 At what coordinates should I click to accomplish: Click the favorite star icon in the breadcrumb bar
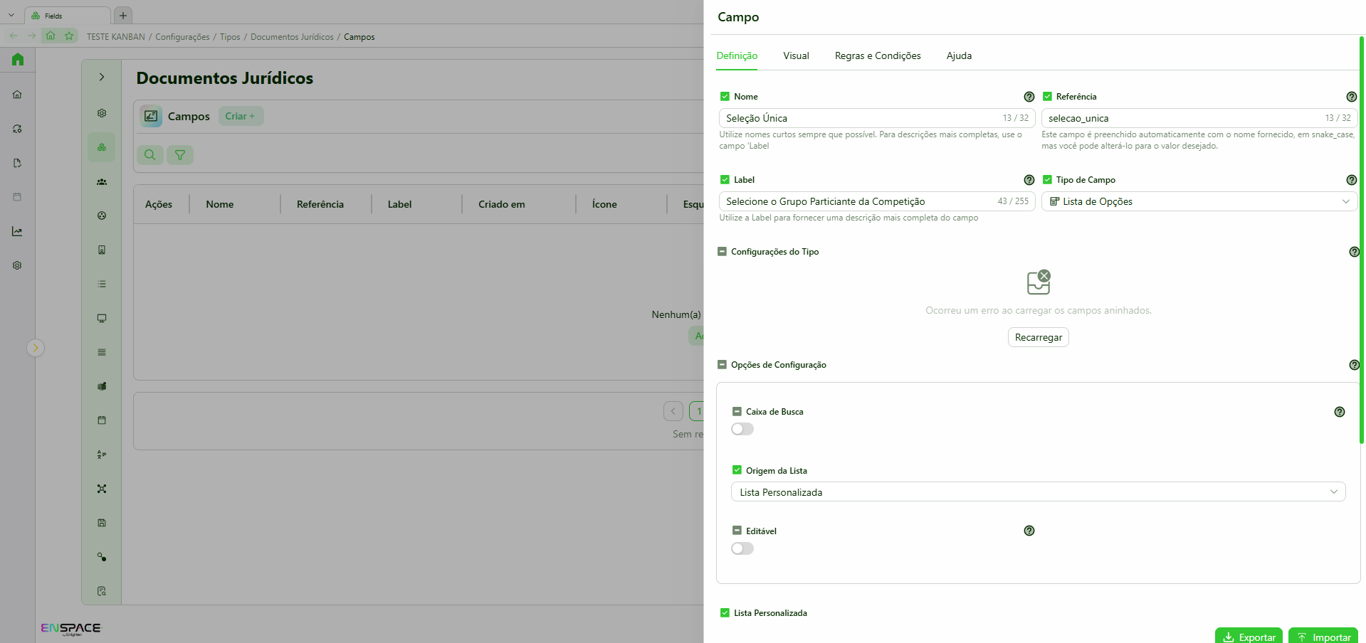[x=69, y=36]
